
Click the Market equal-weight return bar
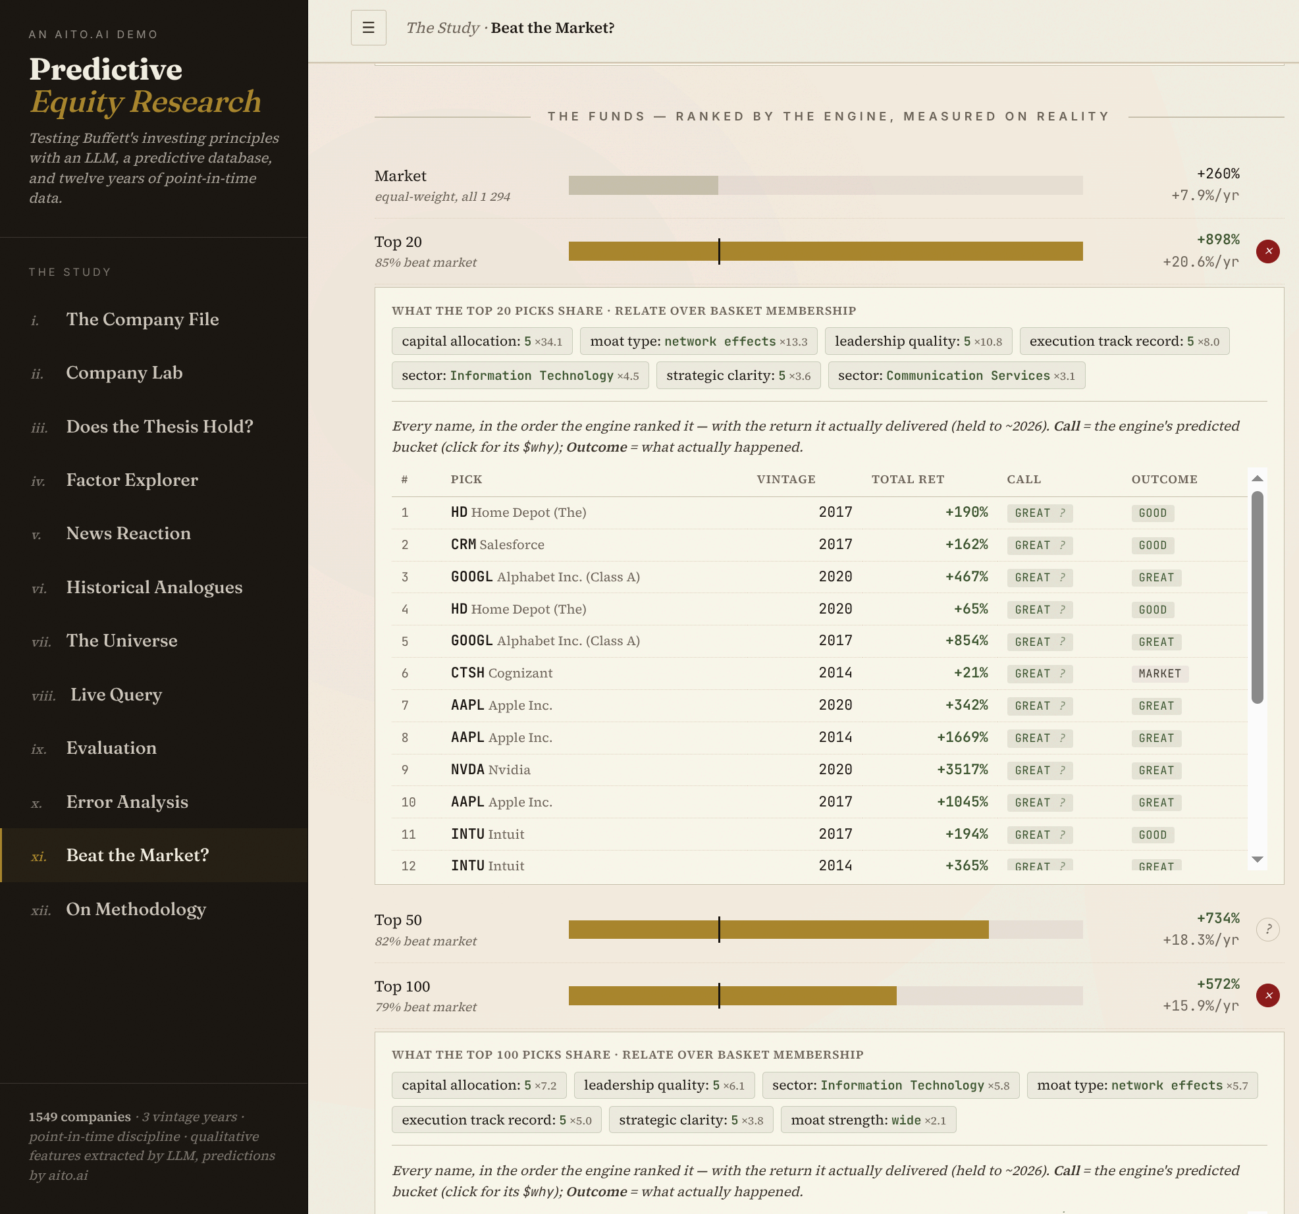[x=826, y=185]
